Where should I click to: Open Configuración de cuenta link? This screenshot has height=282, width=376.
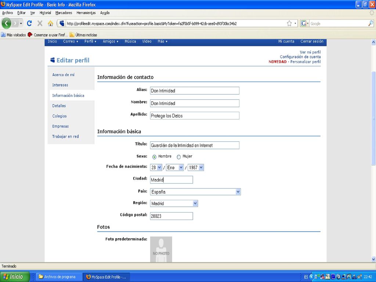[300, 57]
